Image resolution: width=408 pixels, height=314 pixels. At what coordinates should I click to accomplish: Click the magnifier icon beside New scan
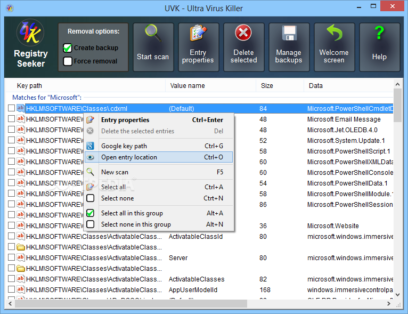tap(91, 172)
